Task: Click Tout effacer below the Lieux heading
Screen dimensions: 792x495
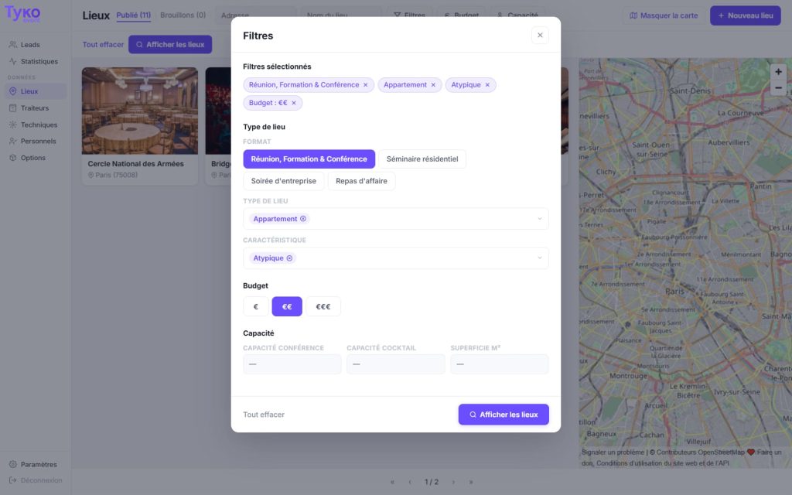Action: 103,44
